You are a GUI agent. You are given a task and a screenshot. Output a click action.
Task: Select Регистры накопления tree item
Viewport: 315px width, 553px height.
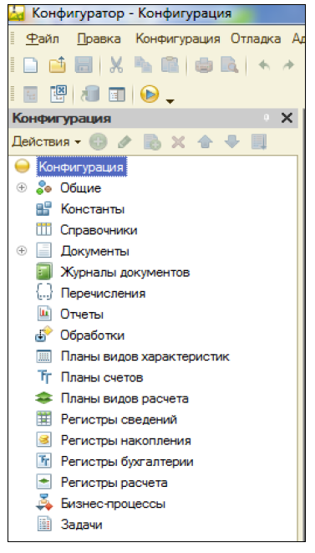pyautogui.click(x=126, y=441)
